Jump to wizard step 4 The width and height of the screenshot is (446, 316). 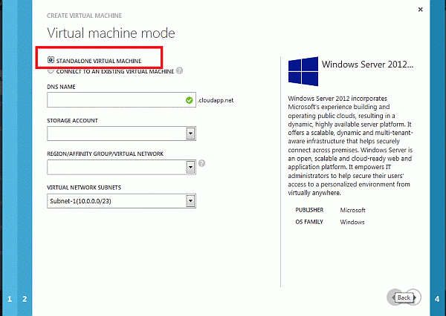click(x=437, y=299)
